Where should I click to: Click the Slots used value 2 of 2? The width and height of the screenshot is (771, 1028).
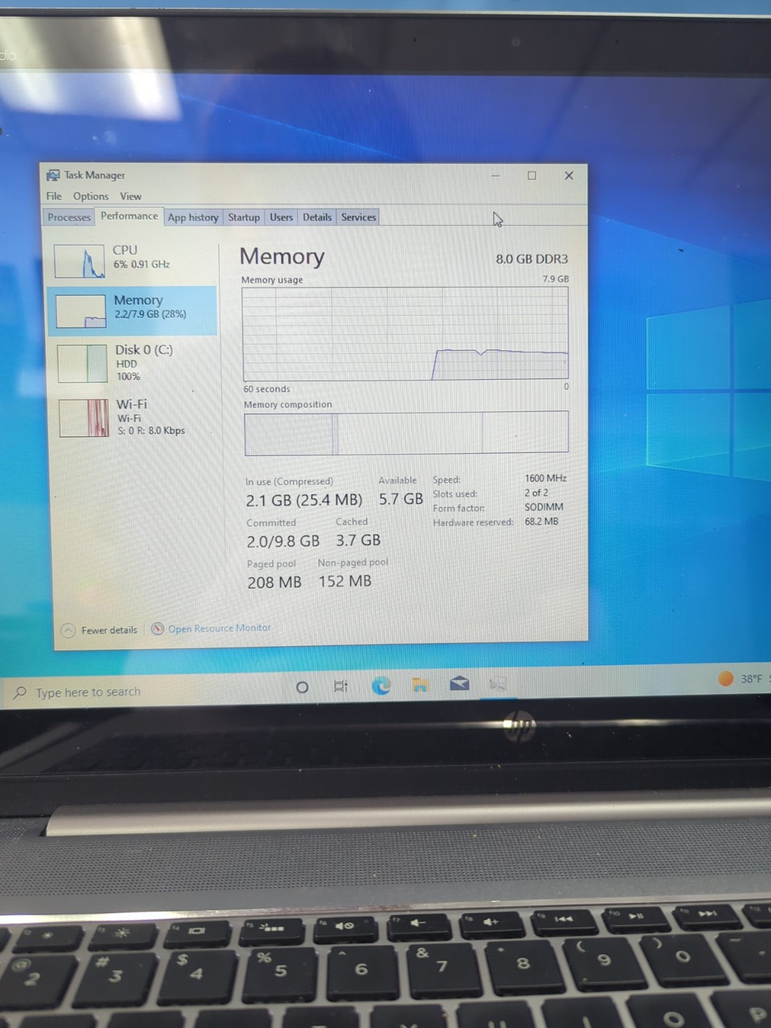pos(536,493)
